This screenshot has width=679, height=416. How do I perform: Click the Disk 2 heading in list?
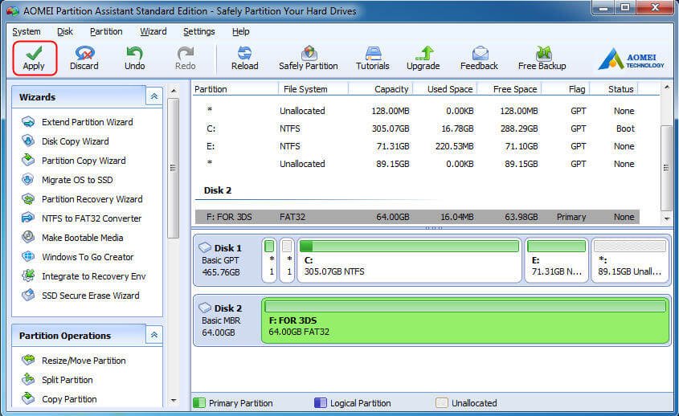coord(218,190)
